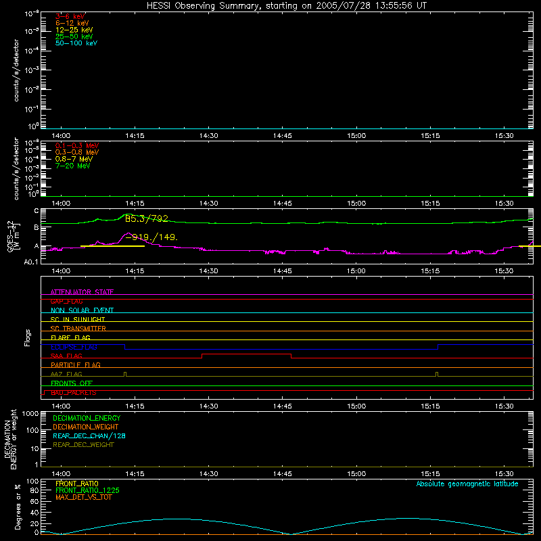Click the magenta GOES curve peak

click(128, 233)
